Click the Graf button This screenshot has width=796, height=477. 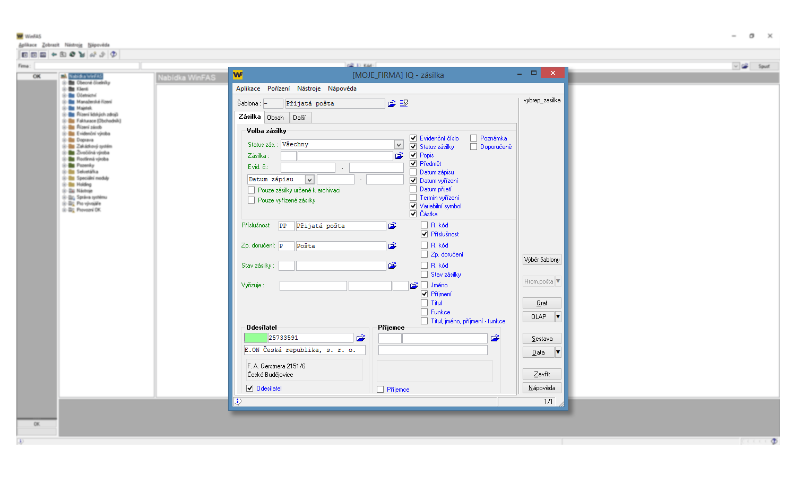point(542,303)
